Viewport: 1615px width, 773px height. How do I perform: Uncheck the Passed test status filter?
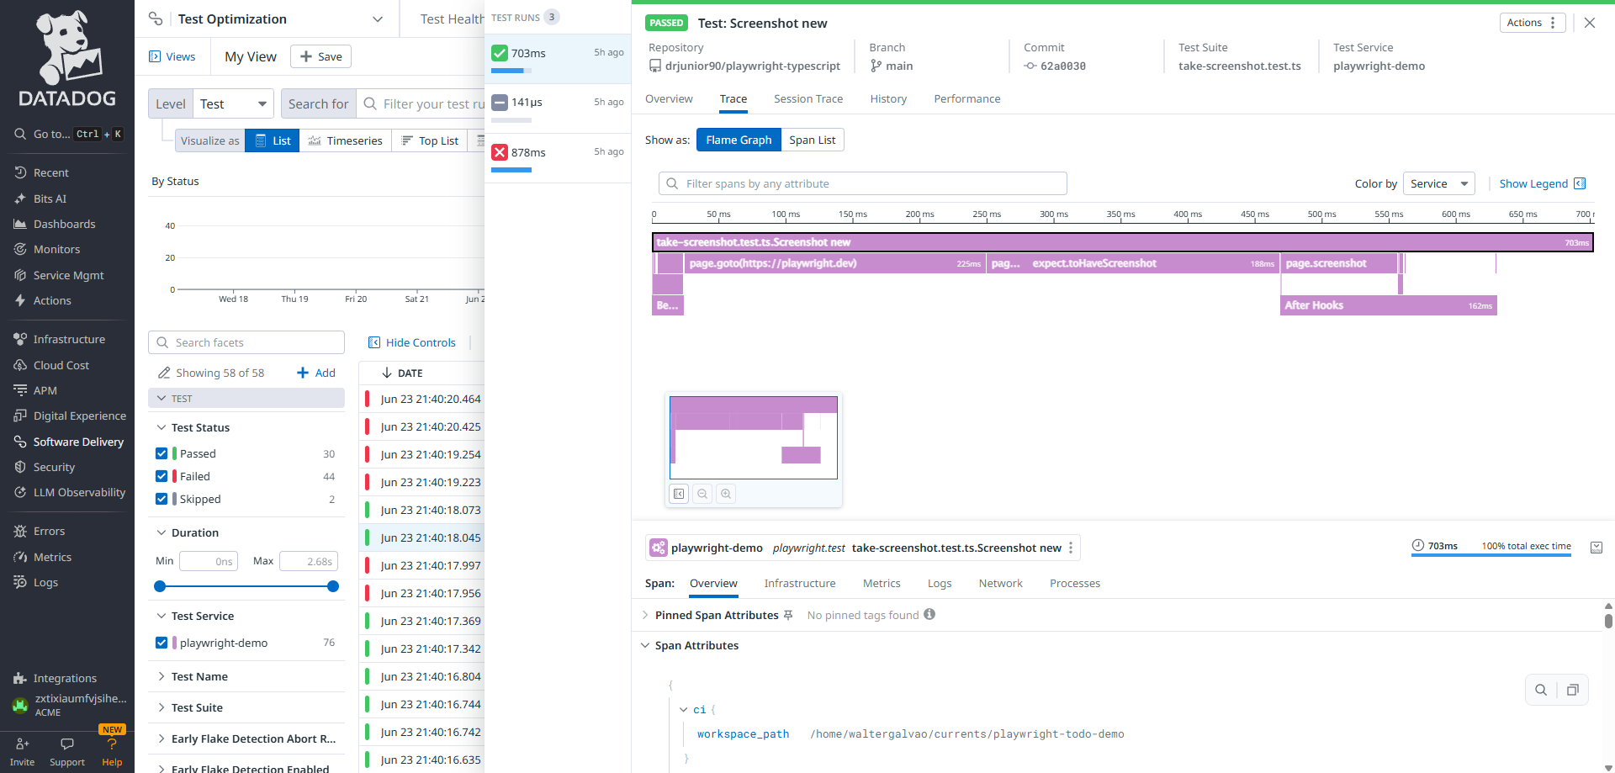(161, 453)
